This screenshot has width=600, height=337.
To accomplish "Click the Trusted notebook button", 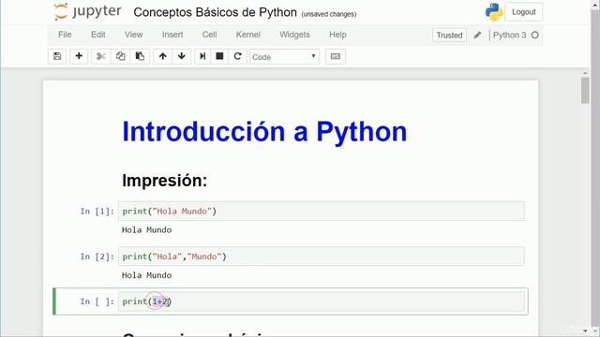I will click(x=449, y=36).
